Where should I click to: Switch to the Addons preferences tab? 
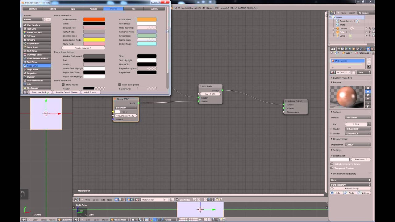(x=93, y=9)
